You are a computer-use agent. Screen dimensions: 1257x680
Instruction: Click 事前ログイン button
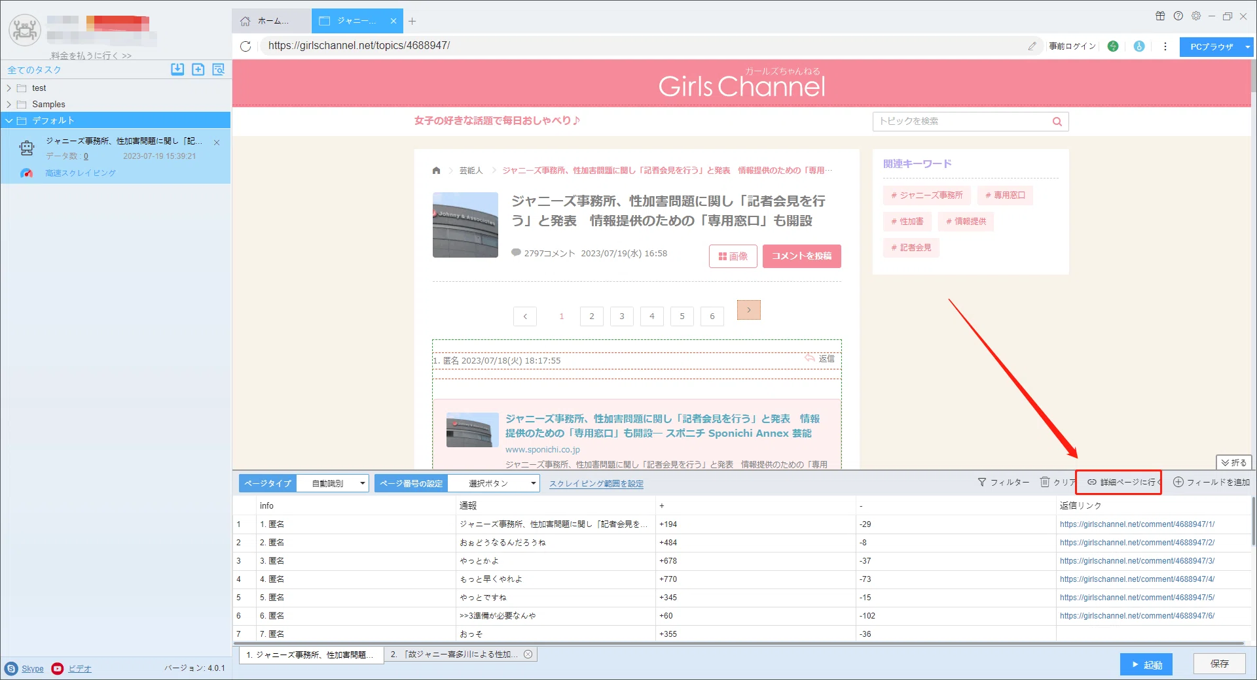[x=1072, y=46]
